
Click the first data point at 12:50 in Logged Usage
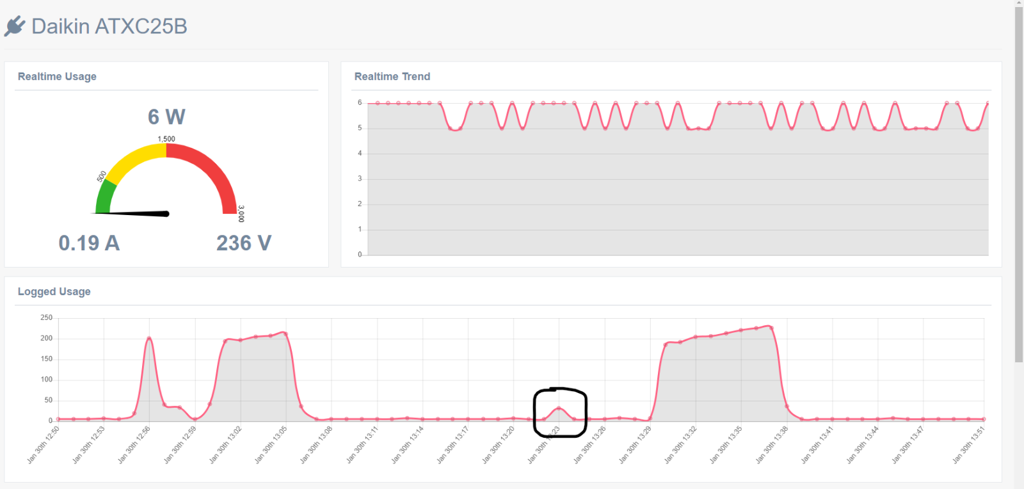click(58, 419)
